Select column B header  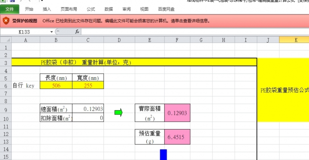pos(56,40)
